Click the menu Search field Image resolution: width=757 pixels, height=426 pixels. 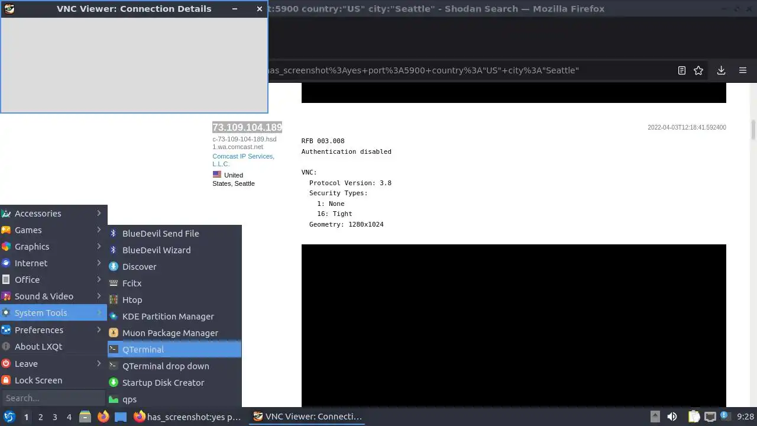tap(53, 398)
